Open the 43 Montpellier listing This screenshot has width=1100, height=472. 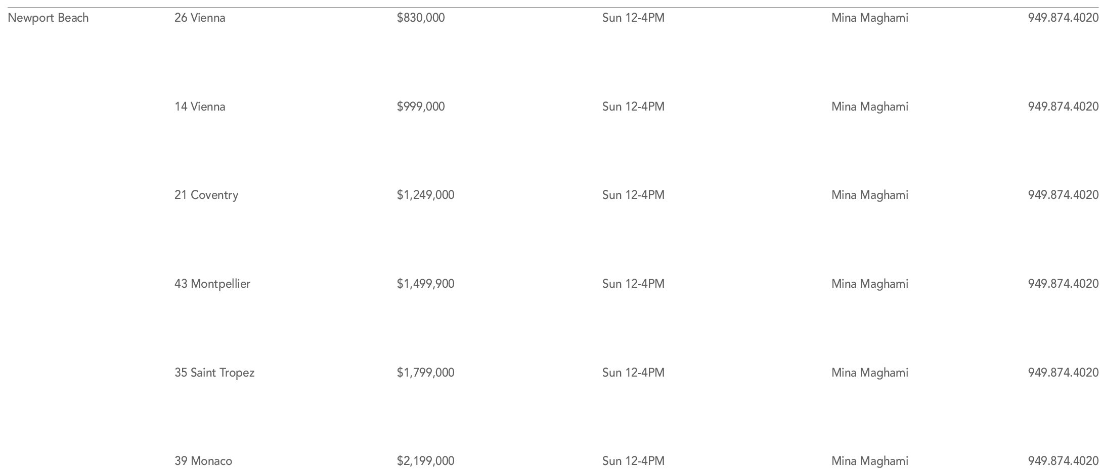click(212, 284)
